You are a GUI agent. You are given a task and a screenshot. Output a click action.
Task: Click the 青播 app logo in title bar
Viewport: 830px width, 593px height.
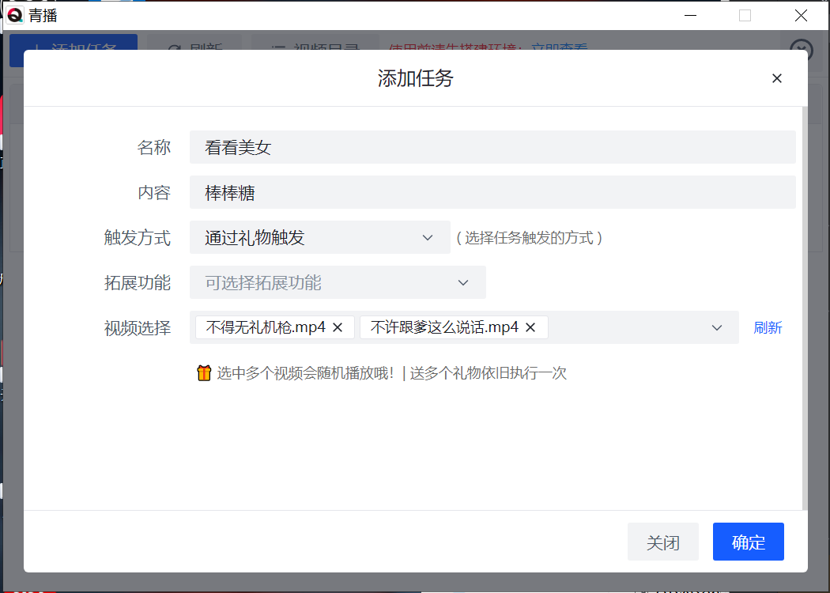(13, 15)
